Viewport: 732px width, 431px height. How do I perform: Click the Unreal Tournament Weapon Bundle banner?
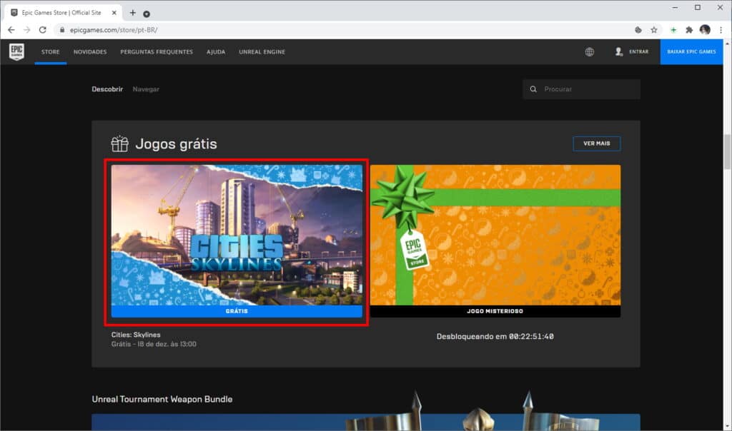coord(366,422)
